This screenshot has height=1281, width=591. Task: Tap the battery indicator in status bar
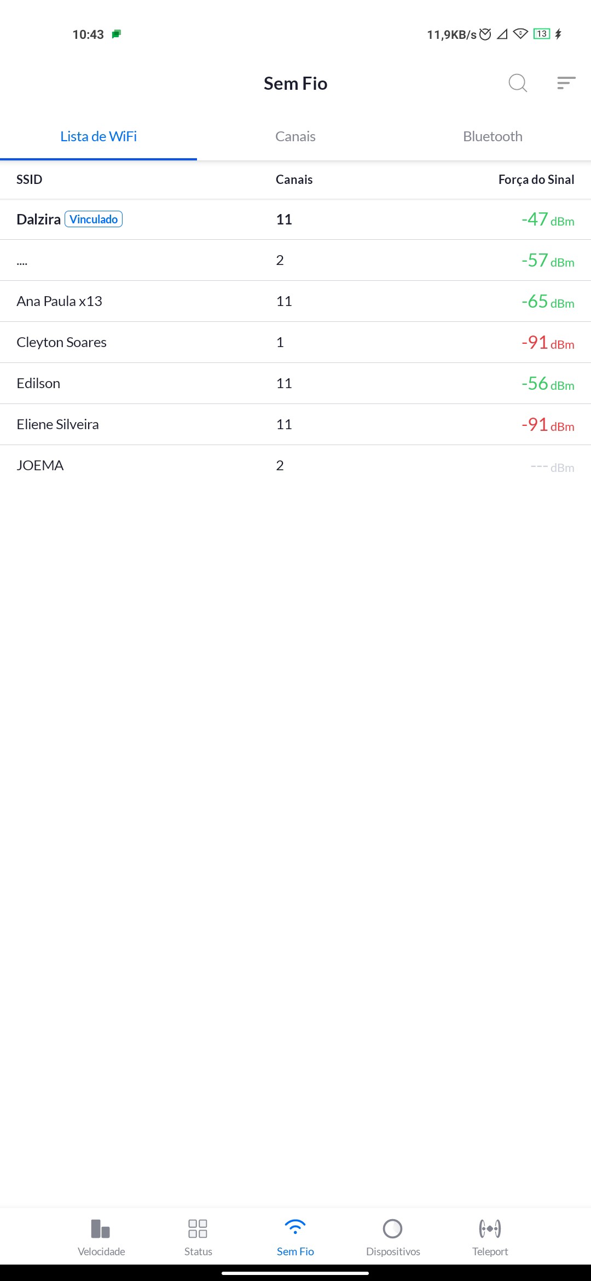541,34
